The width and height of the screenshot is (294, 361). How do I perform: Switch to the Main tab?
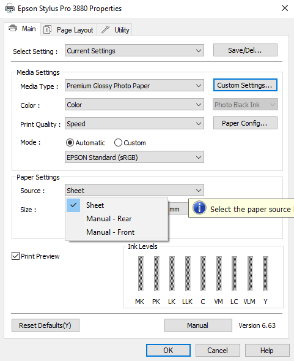point(22,29)
